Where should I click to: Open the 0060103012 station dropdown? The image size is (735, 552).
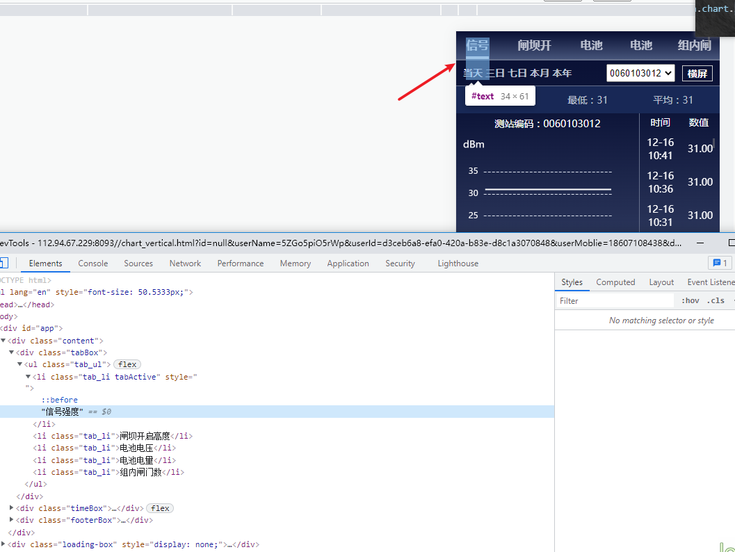(x=640, y=73)
